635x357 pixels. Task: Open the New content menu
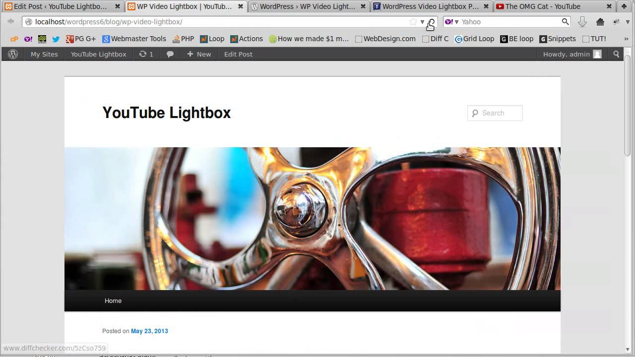point(199,54)
